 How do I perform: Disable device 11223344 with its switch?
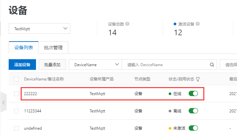coord(193,111)
